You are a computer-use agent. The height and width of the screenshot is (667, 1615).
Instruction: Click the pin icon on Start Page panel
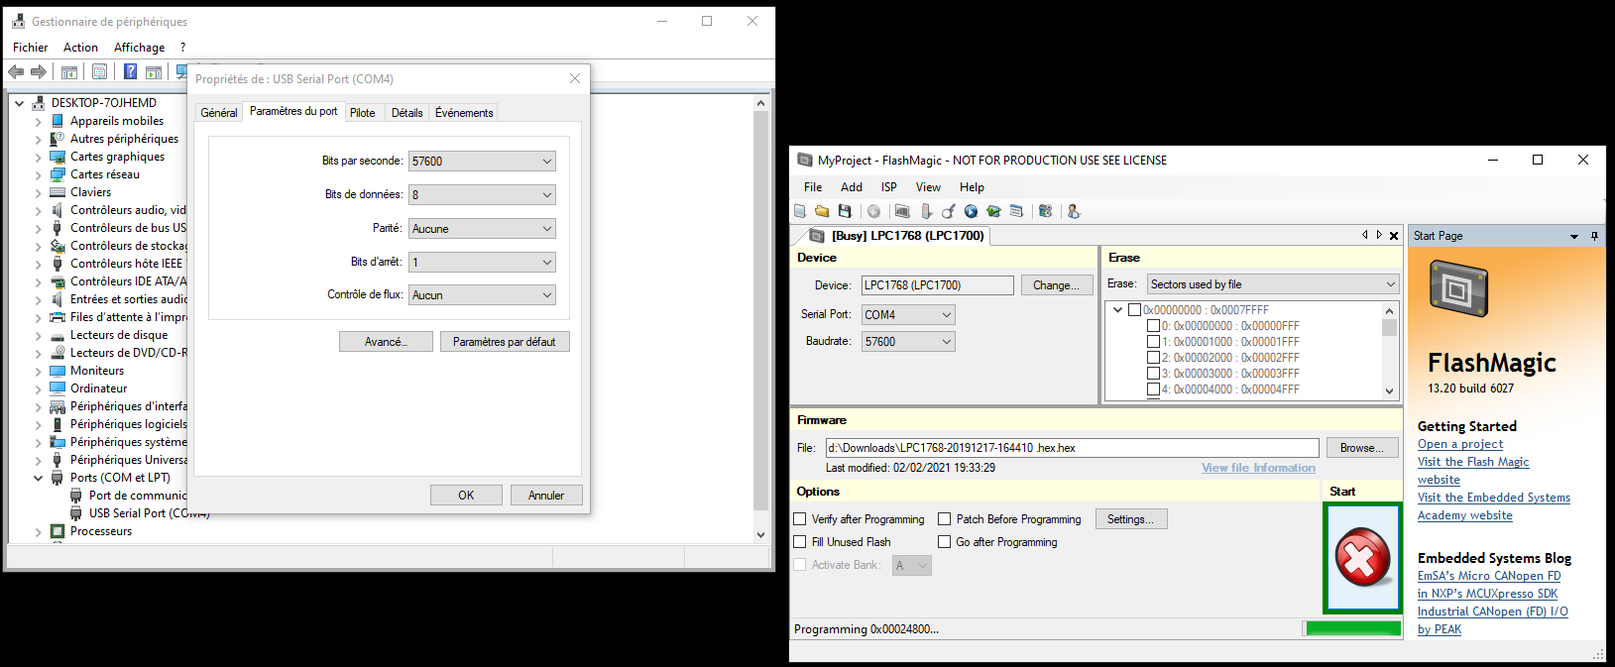click(1594, 236)
